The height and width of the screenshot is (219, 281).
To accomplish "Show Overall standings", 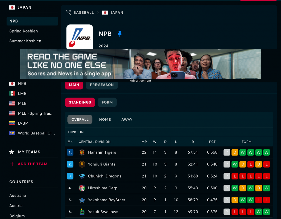I will [80, 120].
